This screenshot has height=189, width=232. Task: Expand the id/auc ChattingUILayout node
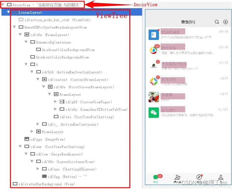(38, 169)
